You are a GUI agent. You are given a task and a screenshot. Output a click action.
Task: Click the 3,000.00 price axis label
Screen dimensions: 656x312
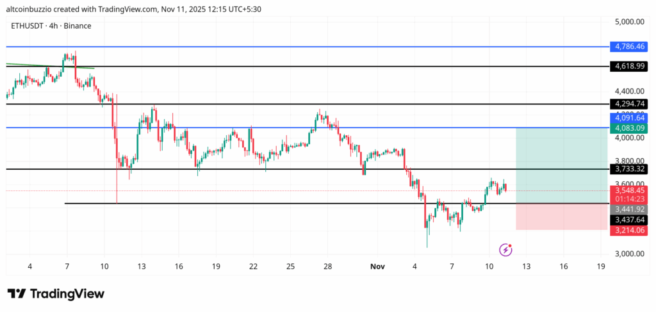coord(628,254)
